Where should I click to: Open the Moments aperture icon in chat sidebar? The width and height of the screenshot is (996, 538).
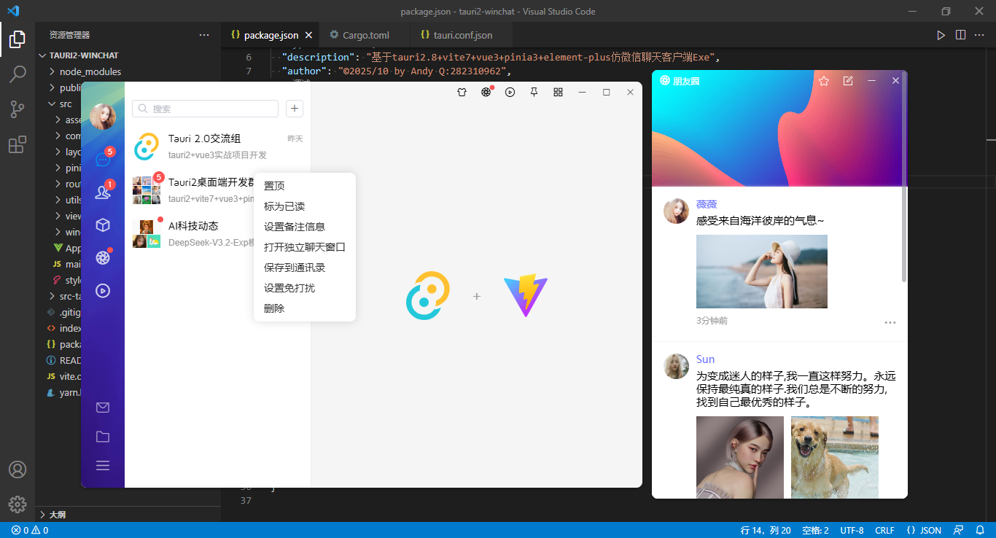[x=103, y=257]
